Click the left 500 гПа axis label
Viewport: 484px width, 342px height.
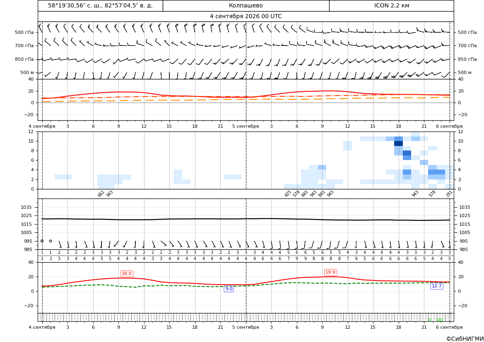tap(24, 32)
